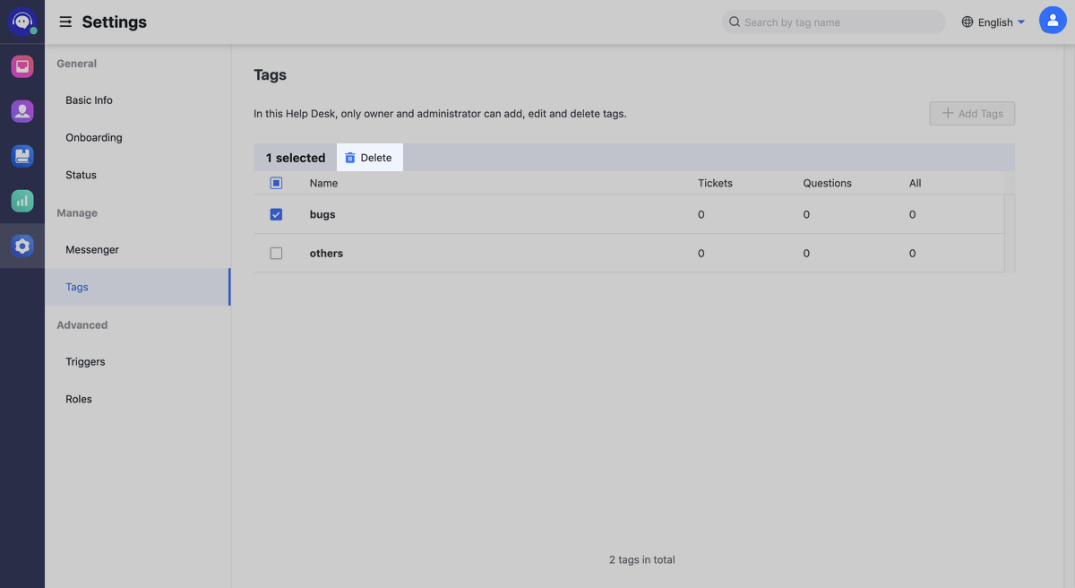Open the help desk logo icon
The height and width of the screenshot is (588, 1075).
coord(22,22)
